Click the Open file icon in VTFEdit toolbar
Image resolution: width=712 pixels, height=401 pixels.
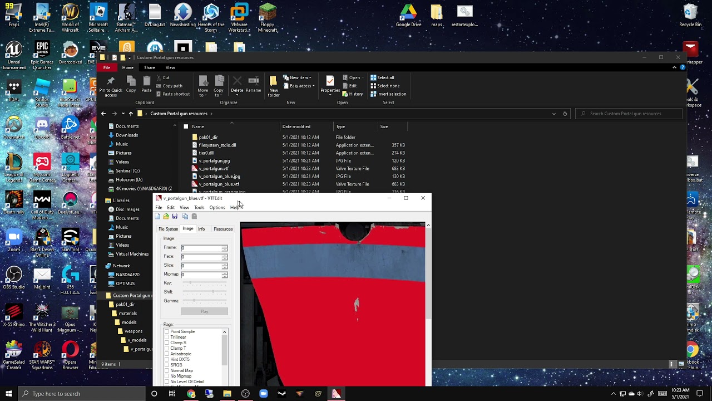166,216
